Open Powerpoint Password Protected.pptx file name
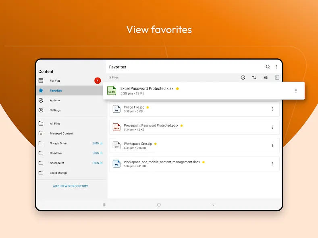 click(151, 125)
